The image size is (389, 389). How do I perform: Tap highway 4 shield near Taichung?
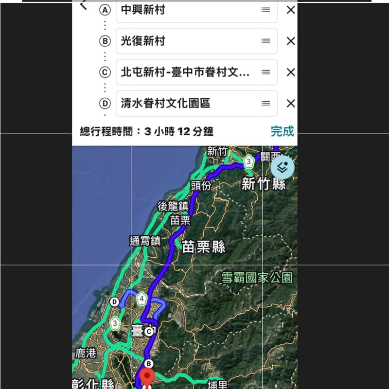(x=141, y=299)
